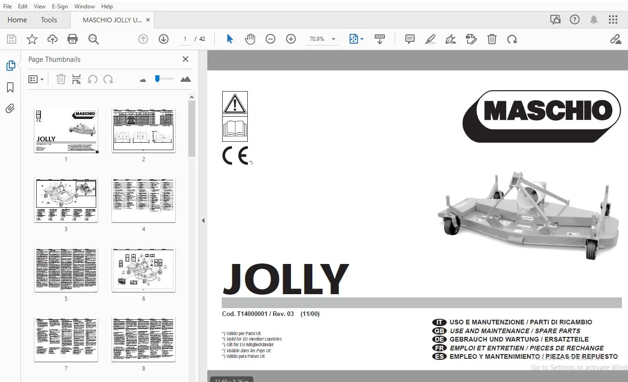Reduce thumbnail size with the small mountain icon
Image resolution: width=628 pixels, height=382 pixels.
[143, 80]
